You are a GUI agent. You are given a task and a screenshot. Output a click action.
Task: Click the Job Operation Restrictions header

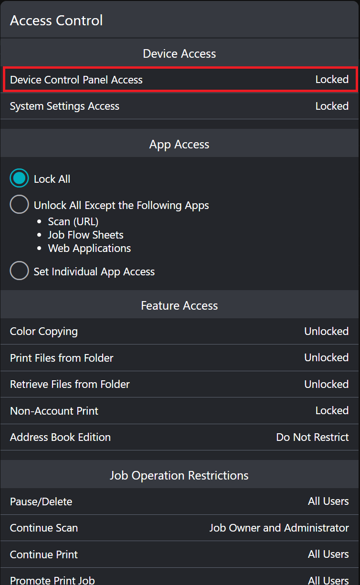(180, 475)
